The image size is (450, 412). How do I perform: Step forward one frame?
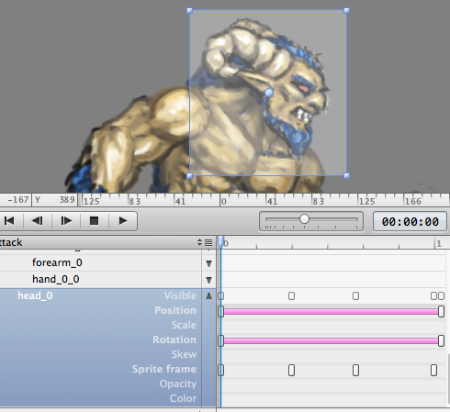click(66, 221)
